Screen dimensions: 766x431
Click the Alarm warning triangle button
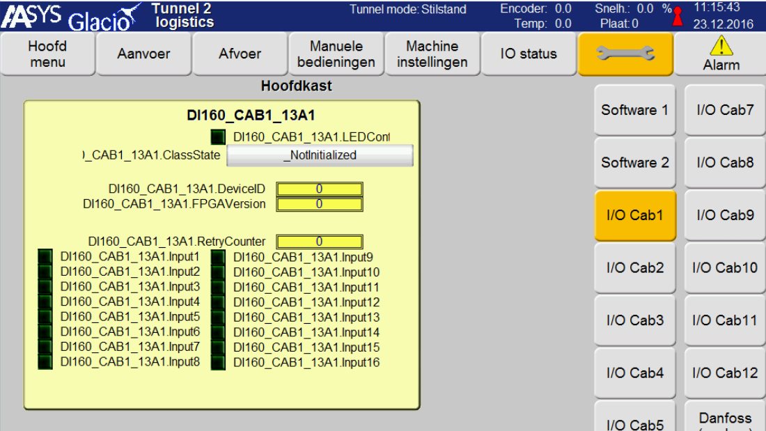pyautogui.click(x=721, y=54)
